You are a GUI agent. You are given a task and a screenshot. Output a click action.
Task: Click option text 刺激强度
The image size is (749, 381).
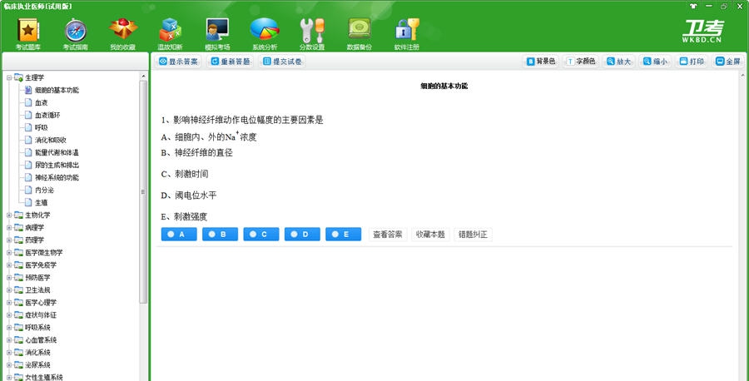pos(191,217)
